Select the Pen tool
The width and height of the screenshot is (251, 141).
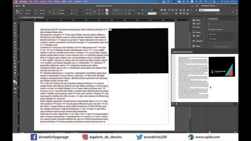click(x=15, y=42)
